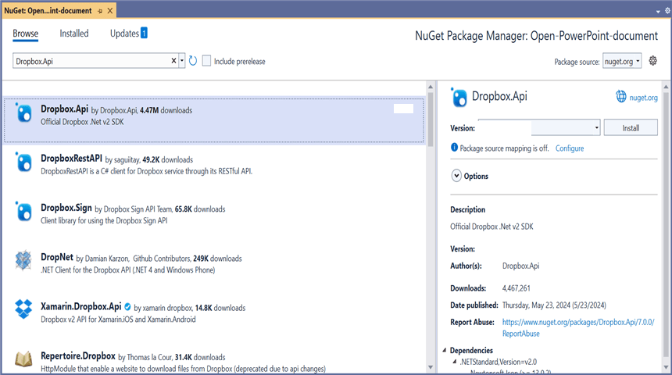Select the DropboxRestAPI package icon

pos(23,162)
